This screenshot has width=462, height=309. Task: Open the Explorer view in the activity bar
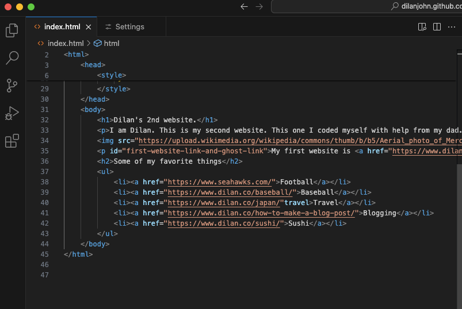click(x=12, y=30)
